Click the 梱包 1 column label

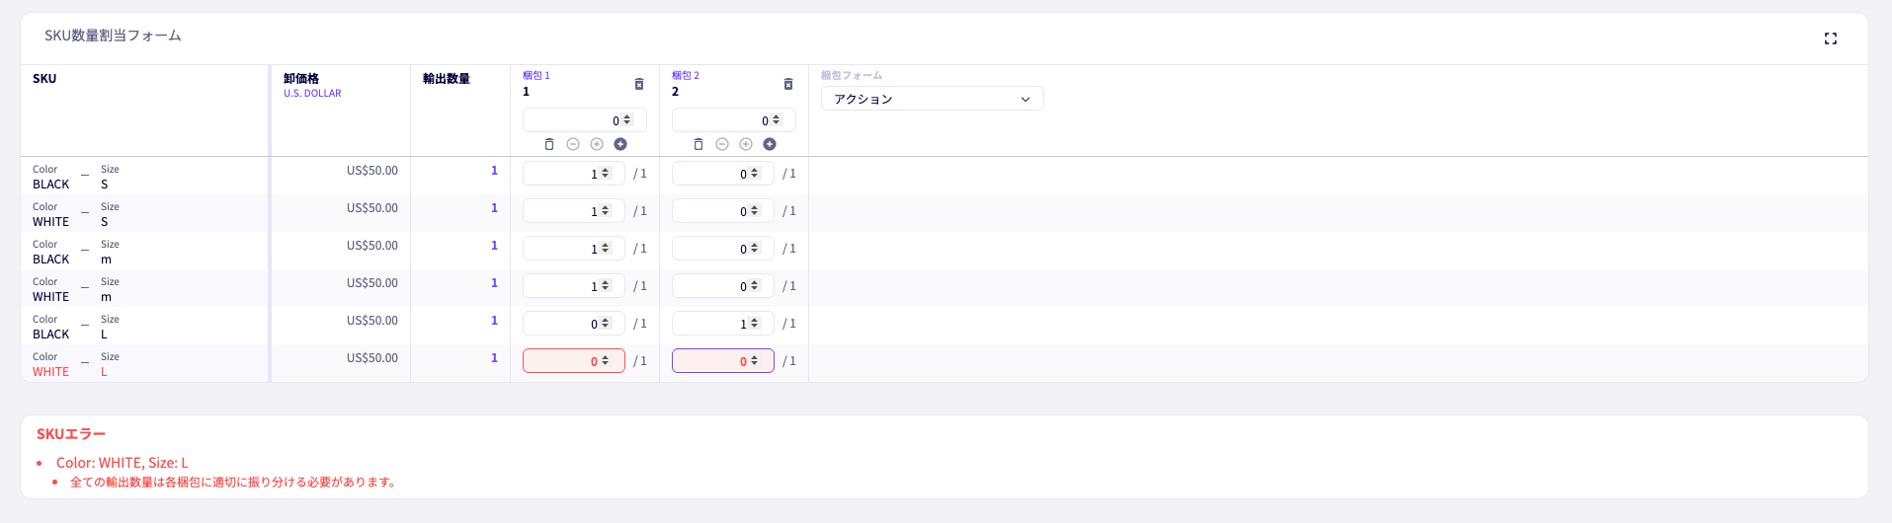[x=536, y=75]
